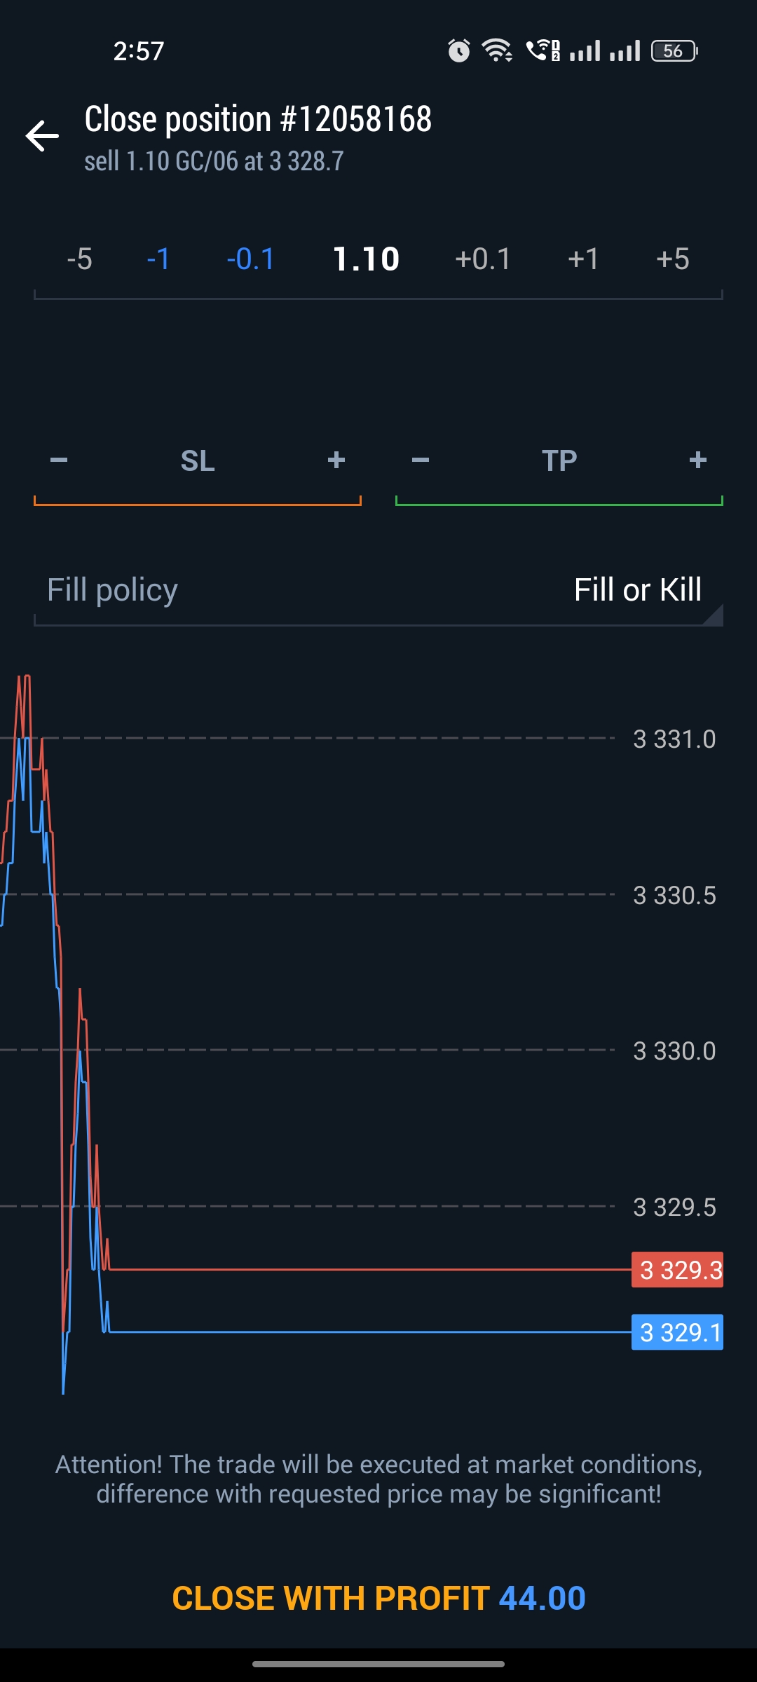Decrease volume by 5 lots

tap(79, 259)
